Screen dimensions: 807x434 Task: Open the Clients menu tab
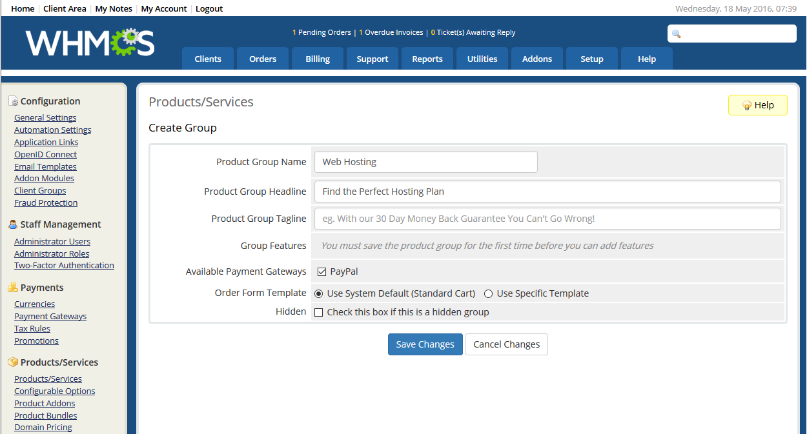click(x=208, y=59)
